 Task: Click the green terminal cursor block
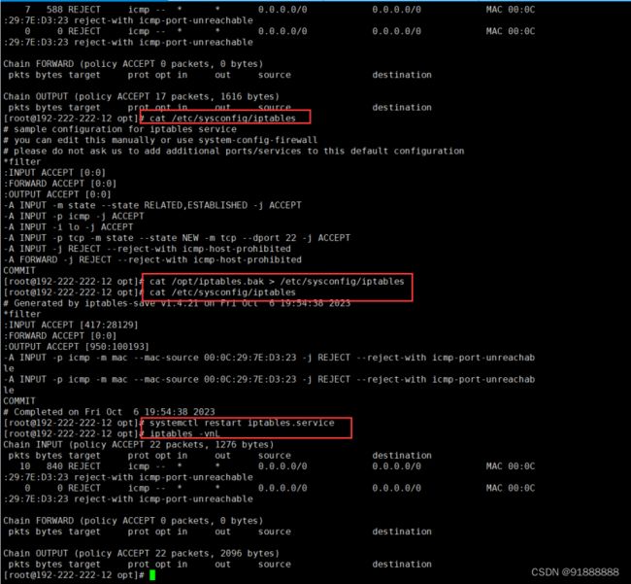[152, 575]
